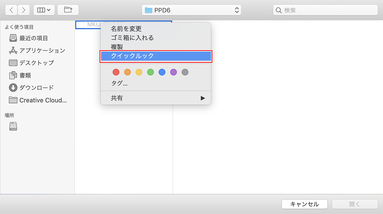Click the forward navigation arrow
Image resolution: width=383 pixels, height=214 pixels.
coord(23,10)
